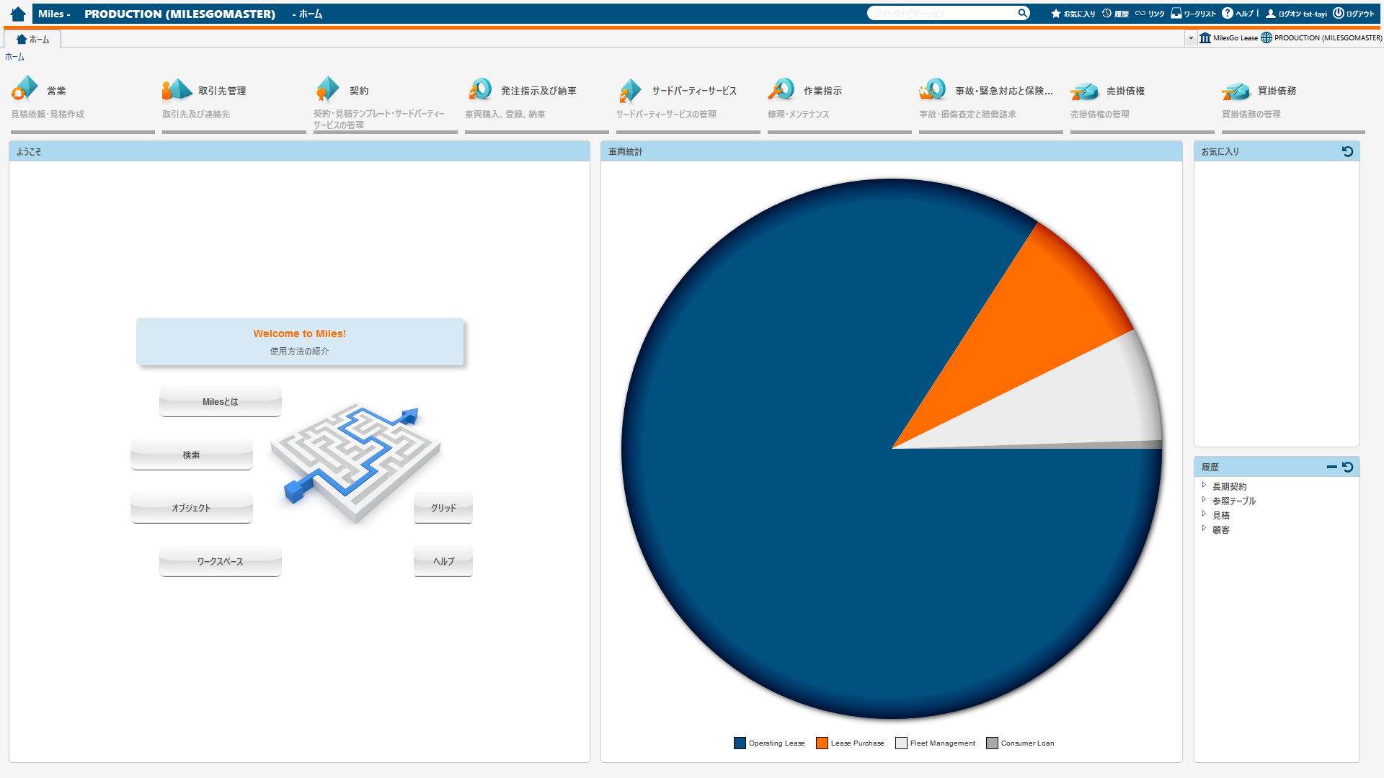
Task: Refresh the お気に入り favorites panel
Action: coord(1347,151)
